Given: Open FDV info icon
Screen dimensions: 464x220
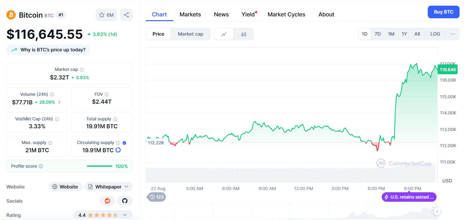Looking at the screenshot, I should point(107,94).
